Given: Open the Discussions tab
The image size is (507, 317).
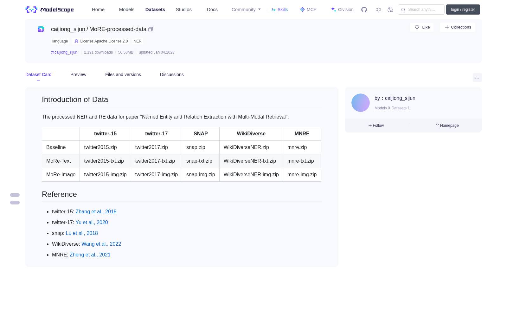Looking at the screenshot, I should (x=172, y=74).
